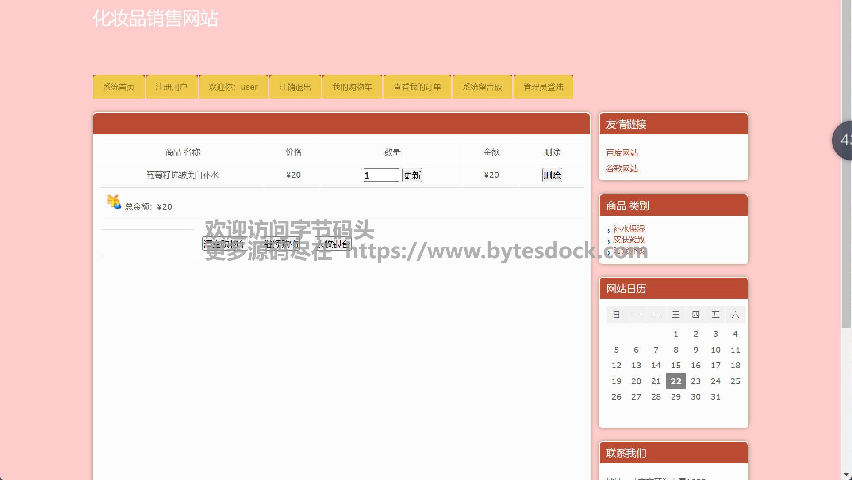
Task: Open 系统首页 navigation item
Action: [119, 87]
